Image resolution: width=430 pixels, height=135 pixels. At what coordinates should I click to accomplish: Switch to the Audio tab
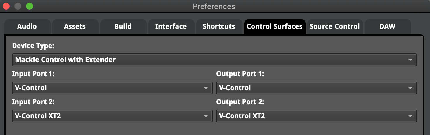click(27, 27)
